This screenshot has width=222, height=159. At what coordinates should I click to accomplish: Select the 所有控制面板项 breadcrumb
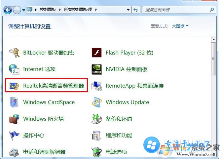click(78, 10)
